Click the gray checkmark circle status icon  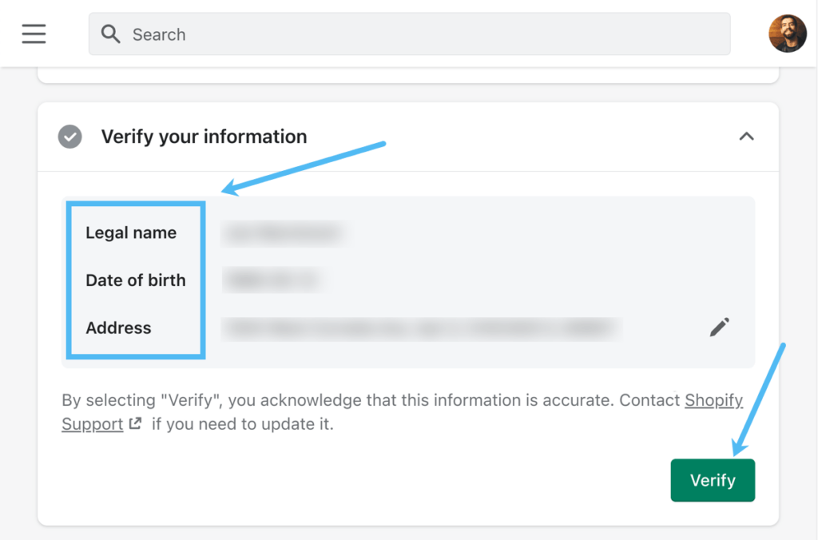pos(69,137)
